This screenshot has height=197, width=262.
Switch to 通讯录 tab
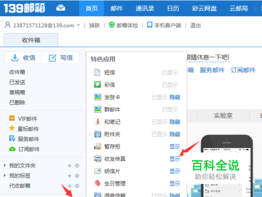(x=145, y=8)
